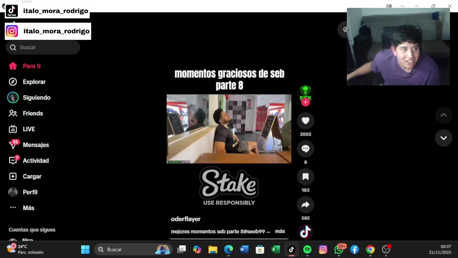Open the spinning sound disc icon
This screenshot has width=458, height=258.
(305, 232)
